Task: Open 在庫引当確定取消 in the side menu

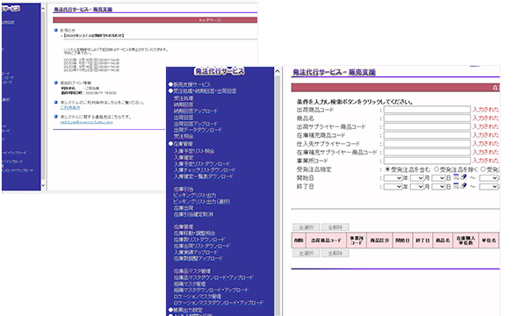Action: (x=193, y=214)
